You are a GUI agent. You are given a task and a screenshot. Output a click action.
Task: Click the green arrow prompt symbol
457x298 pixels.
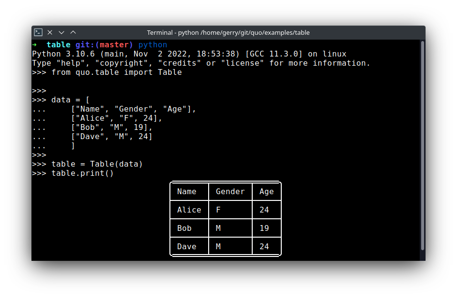[x=34, y=45]
